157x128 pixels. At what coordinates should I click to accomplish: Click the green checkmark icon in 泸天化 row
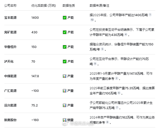[x=65, y=62]
